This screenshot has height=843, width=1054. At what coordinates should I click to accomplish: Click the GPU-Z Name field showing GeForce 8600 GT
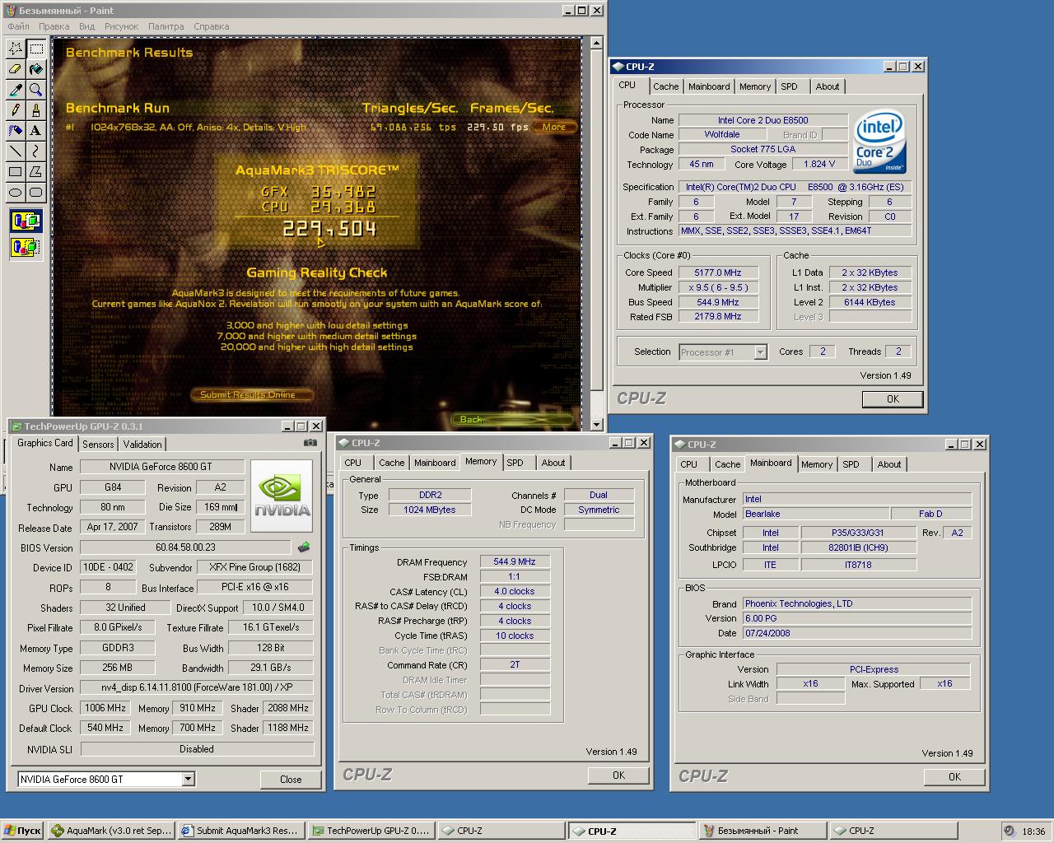tap(162, 467)
